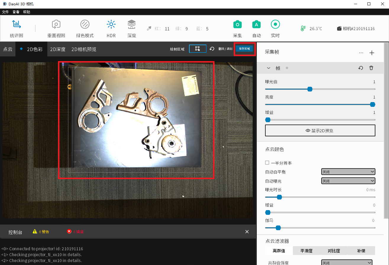
Task: Open the three-dot menu in 采集帧
Action: 361,53
